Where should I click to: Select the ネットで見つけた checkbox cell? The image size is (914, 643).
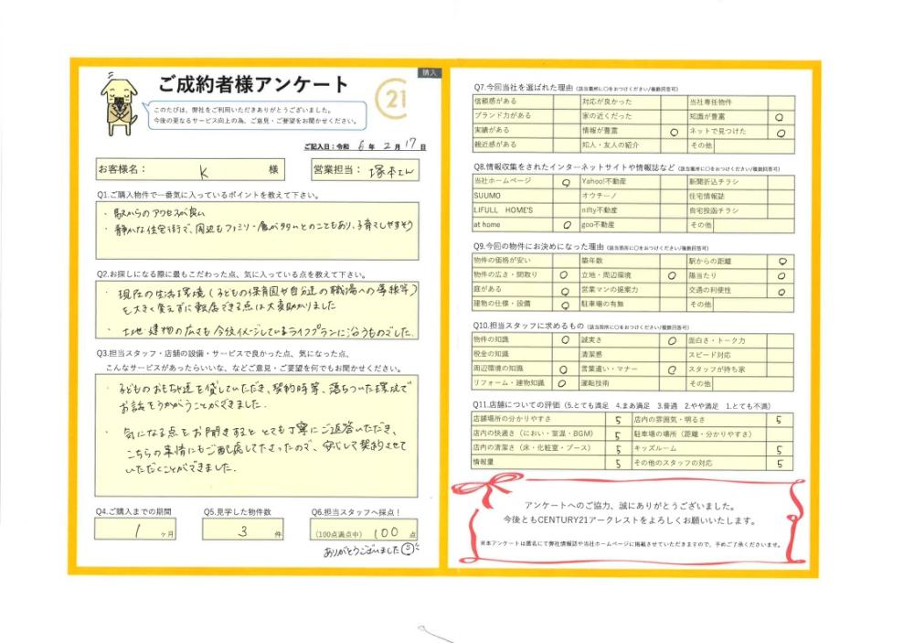pyautogui.click(x=781, y=133)
